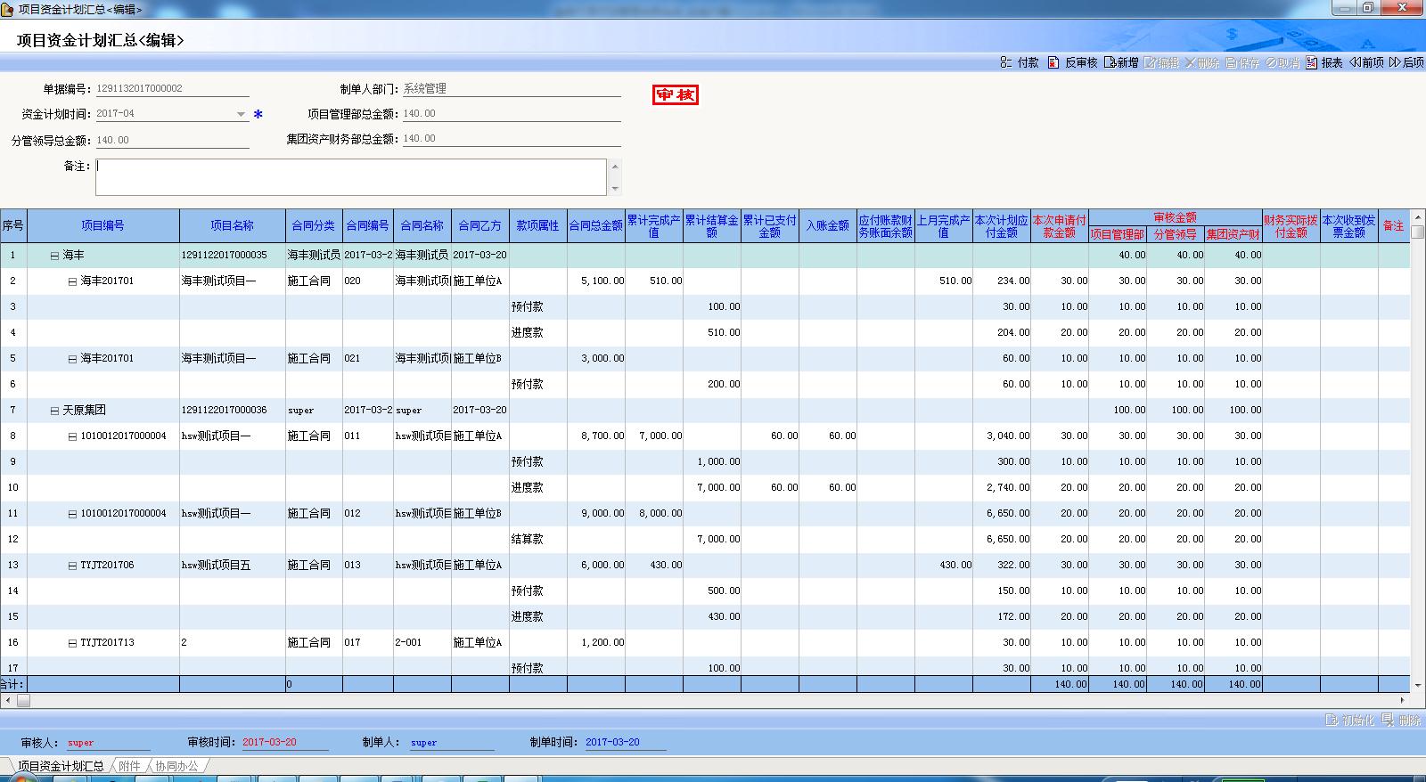Open the 资金计划时间 dropdown arrow
Image resolution: width=1426 pixels, height=782 pixels.
click(x=241, y=114)
